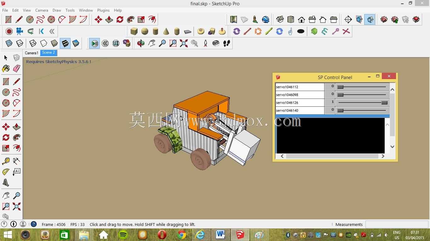Click SP Control Panel scroll-right arrow
This screenshot has height=241, width=430.
click(383, 156)
